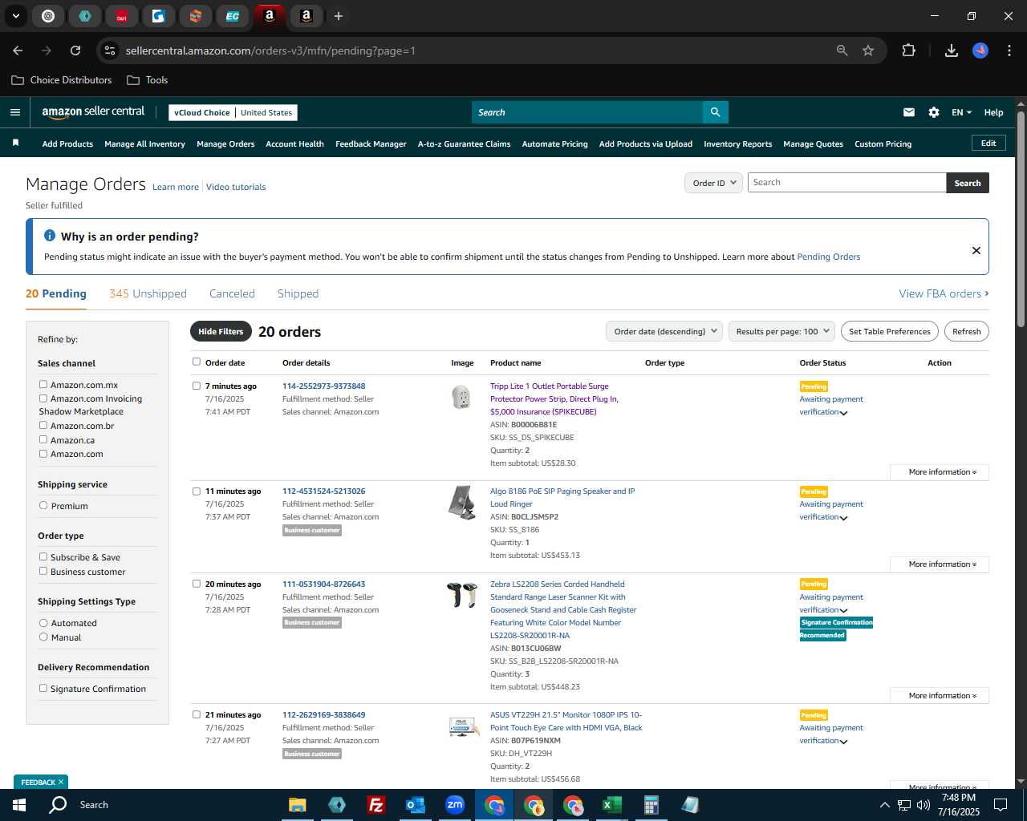Select the Premium shipping service option
Viewport: 1027px width, 821px height.
coord(43,505)
